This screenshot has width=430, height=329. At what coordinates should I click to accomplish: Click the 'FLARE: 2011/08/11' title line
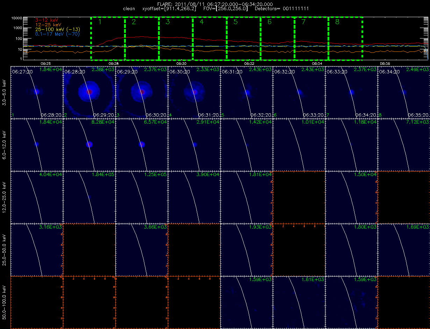(x=215, y=4)
